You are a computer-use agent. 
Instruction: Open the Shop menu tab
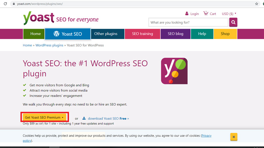(x=225, y=34)
